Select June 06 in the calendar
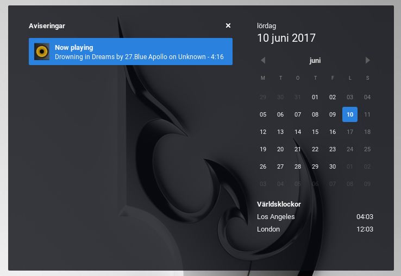The image size is (401, 276). pyautogui.click(x=280, y=114)
